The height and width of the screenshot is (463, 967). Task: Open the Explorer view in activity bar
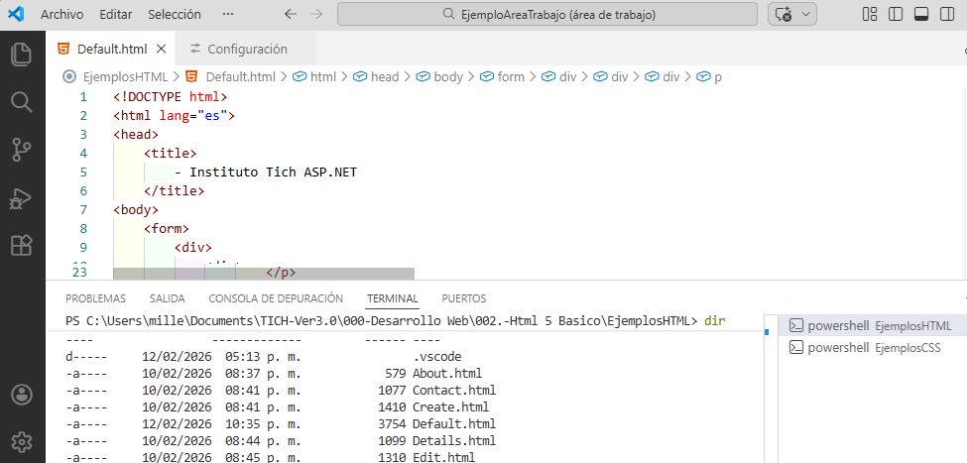pos(21,55)
